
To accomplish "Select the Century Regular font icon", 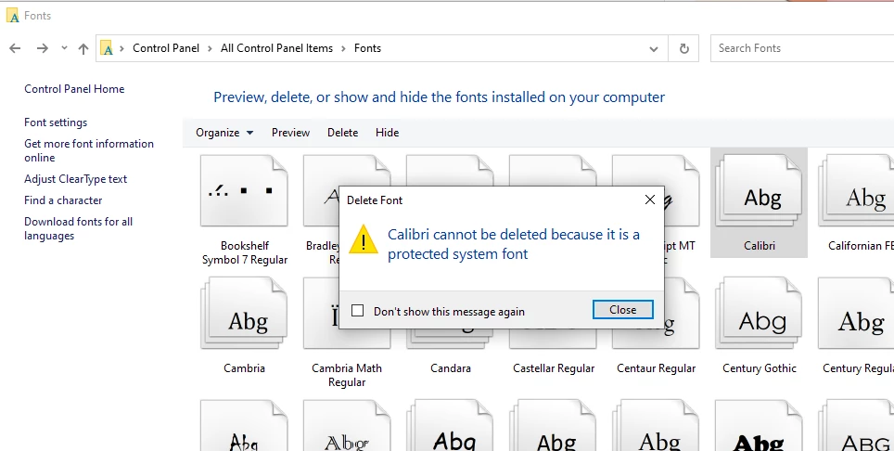I will click(856, 314).
